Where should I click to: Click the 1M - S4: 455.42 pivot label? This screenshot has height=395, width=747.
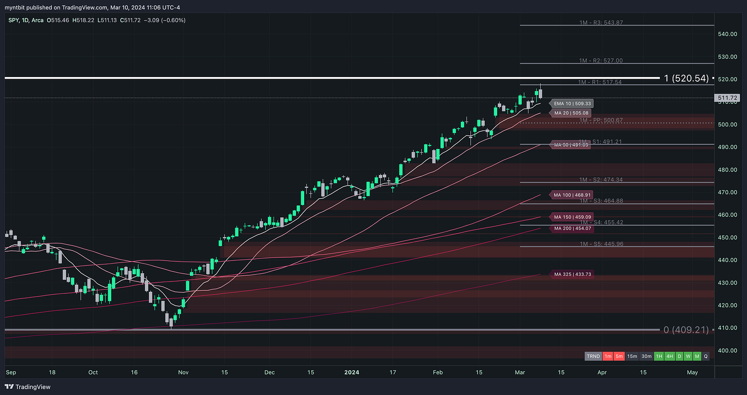pos(601,222)
